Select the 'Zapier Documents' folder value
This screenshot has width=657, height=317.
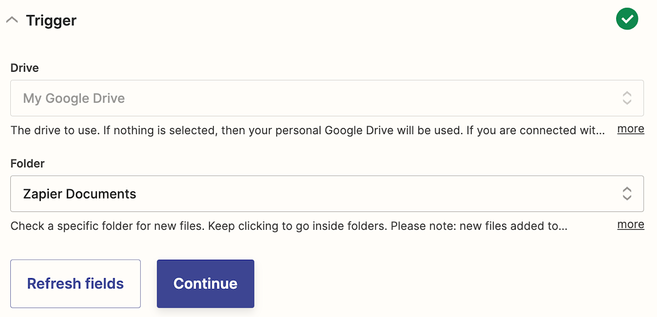tap(79, 194)
